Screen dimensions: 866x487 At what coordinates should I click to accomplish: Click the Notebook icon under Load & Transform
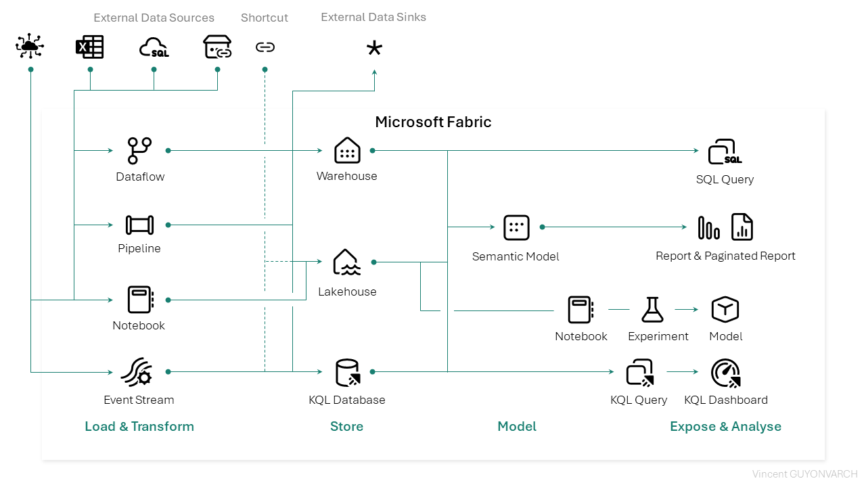[x=139, y=299]
